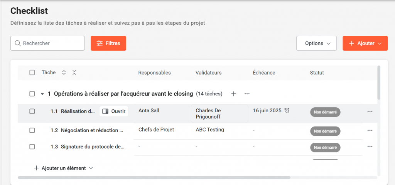Screen dimensions: 395x185
Task: Open the three-dot menu for section 1
Action: click(247, 93)
